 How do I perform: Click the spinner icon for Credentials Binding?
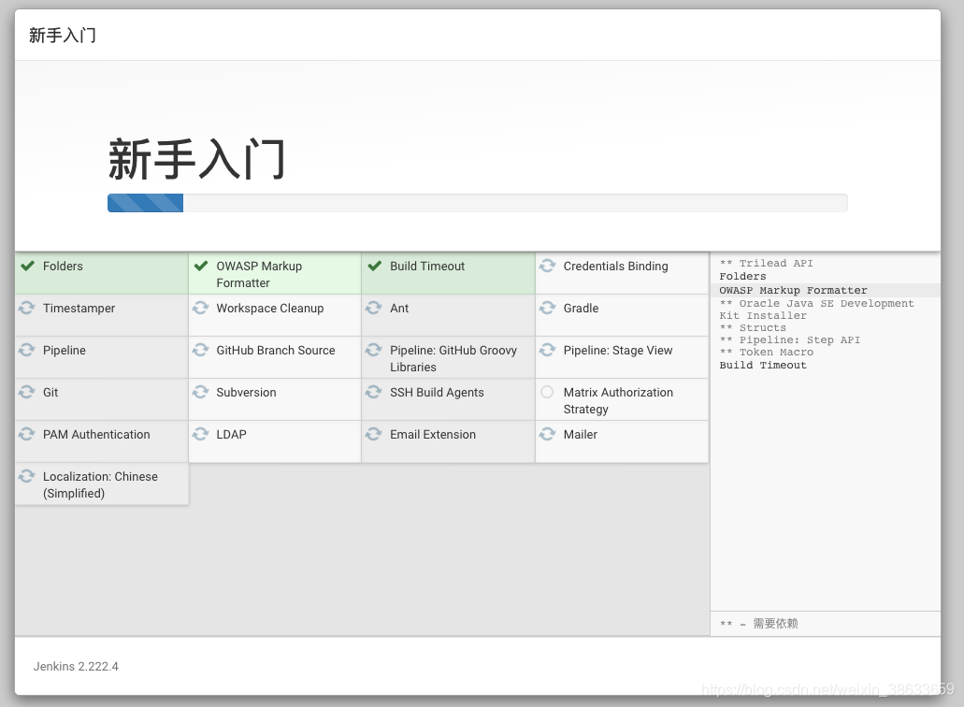(x=548, y=266)
